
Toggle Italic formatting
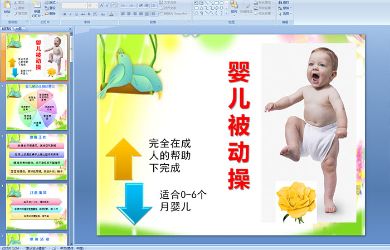[70, 14]
